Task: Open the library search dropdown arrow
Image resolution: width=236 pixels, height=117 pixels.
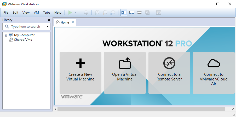Action: point(48,27)
